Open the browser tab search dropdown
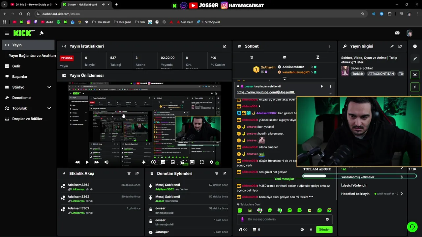Screen dimensions: 422x237 coord(4,5)
